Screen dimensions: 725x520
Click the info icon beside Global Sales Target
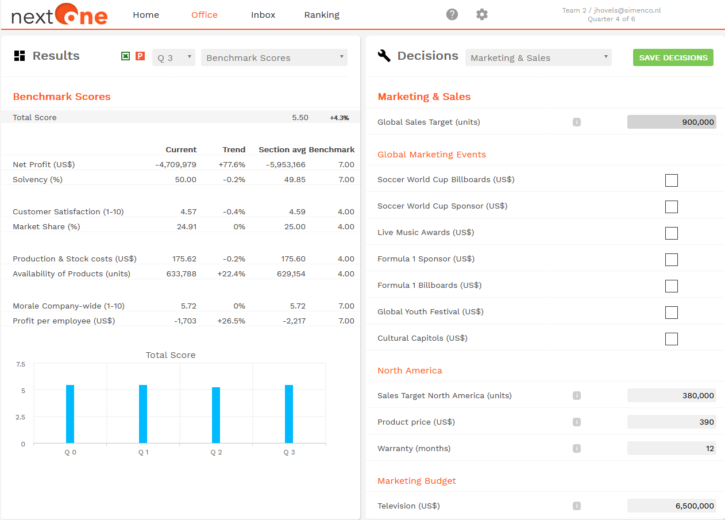pyautogui.click(x=577, y=122)
